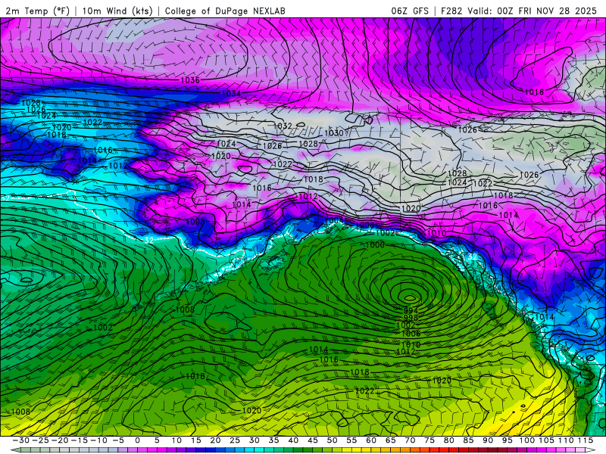Click the 1036 isobar label
This screenshot has height=454, width=606.
190,80
